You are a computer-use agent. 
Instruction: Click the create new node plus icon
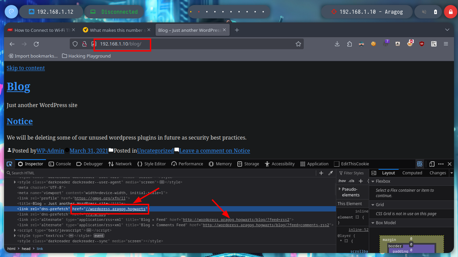pyautogui.click(x=321, y=173)
